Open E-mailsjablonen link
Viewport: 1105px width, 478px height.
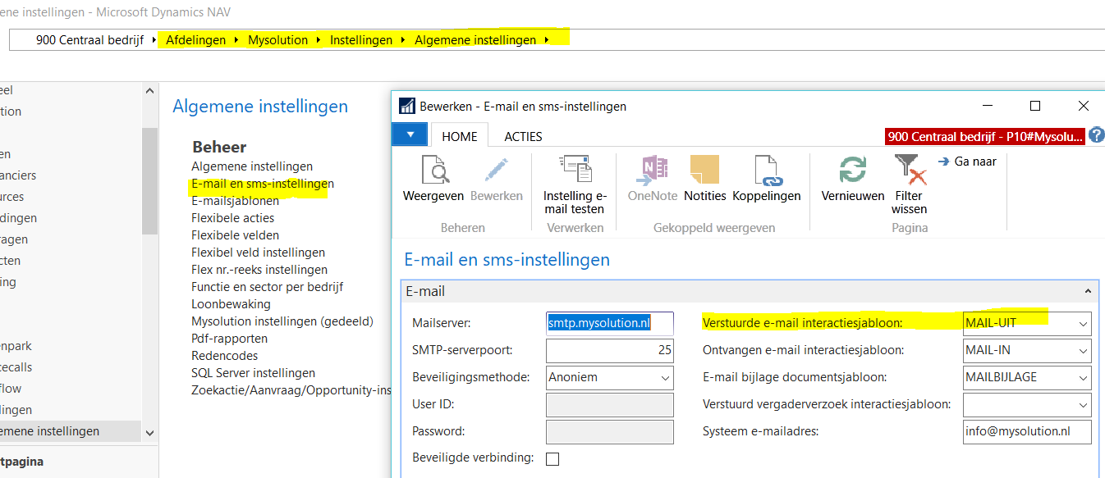(x=235, y=201)
